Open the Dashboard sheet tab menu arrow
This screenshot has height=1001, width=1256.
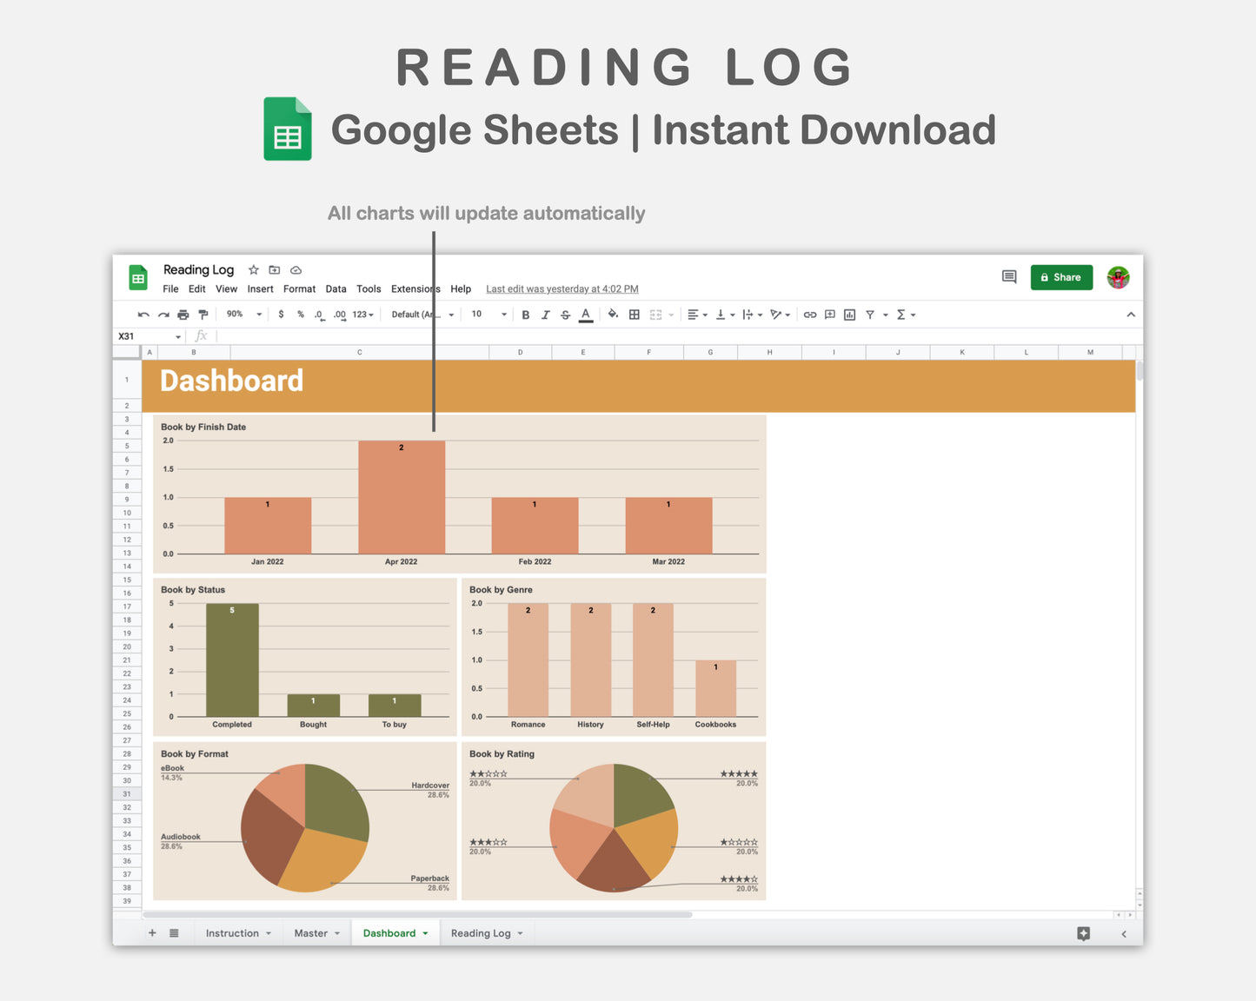[x=424, y=932]
